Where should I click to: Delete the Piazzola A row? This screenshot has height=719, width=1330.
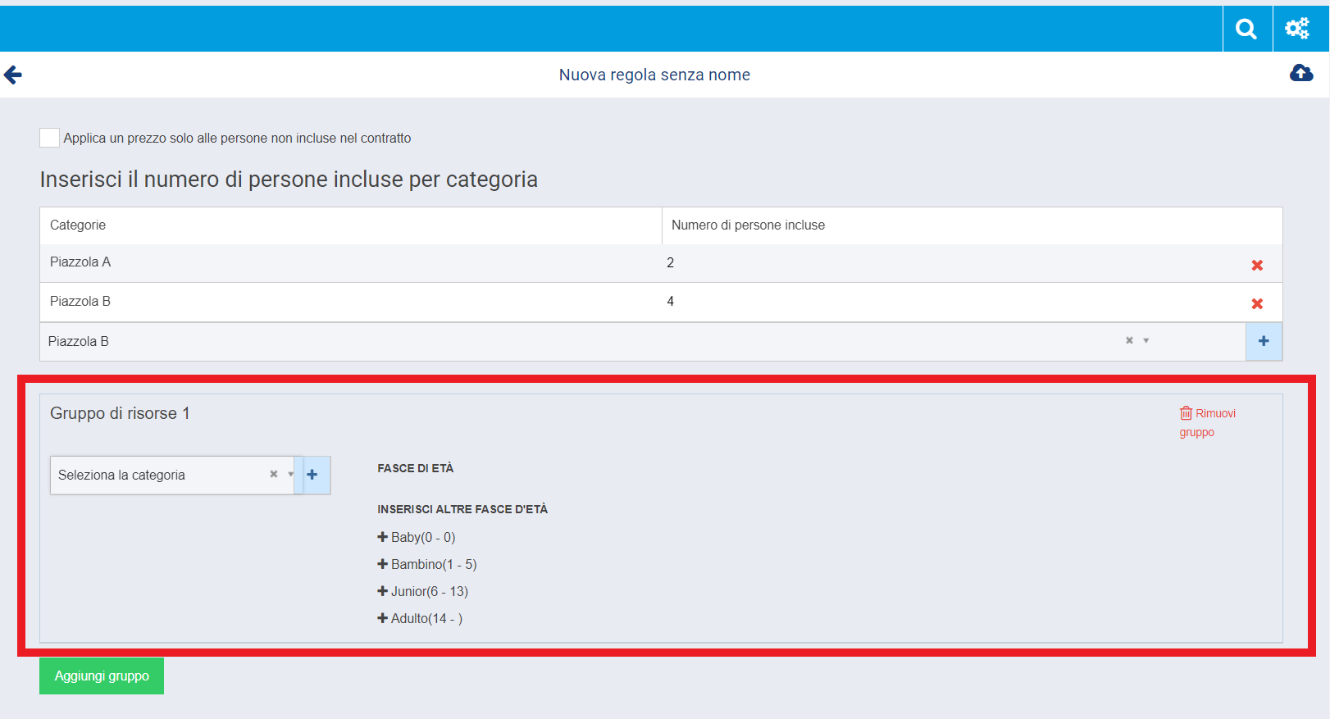coord(1257,265)
